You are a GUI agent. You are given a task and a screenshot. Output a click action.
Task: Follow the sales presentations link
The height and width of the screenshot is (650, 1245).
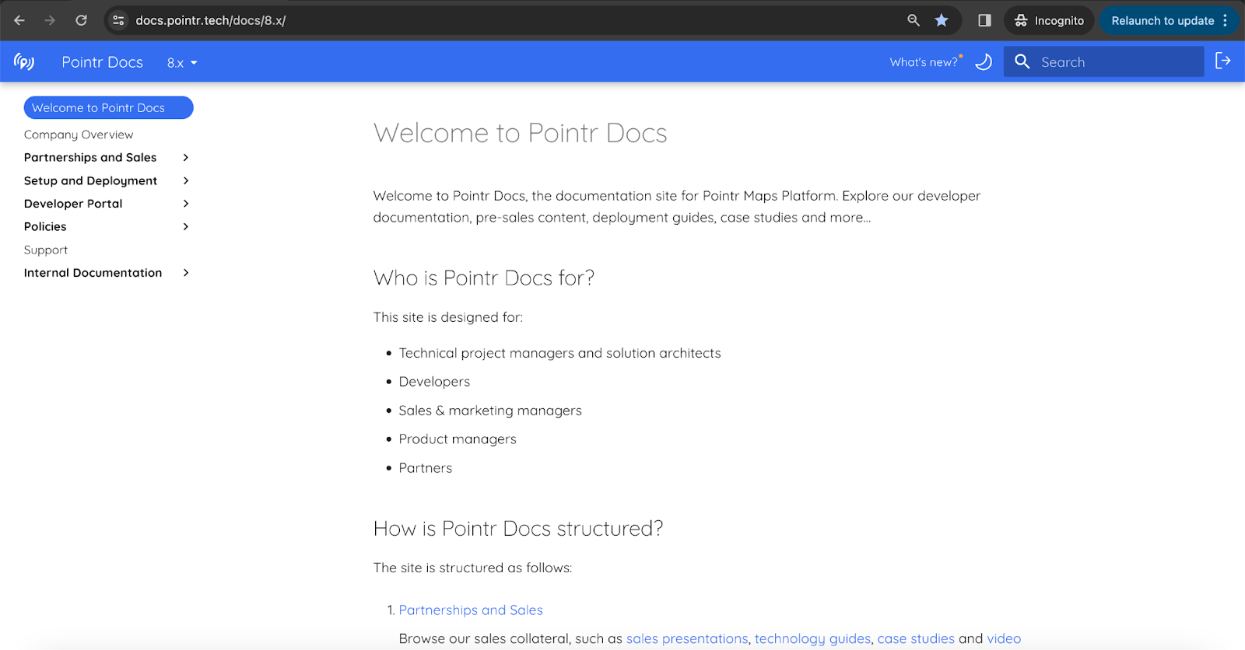(687, 638)
